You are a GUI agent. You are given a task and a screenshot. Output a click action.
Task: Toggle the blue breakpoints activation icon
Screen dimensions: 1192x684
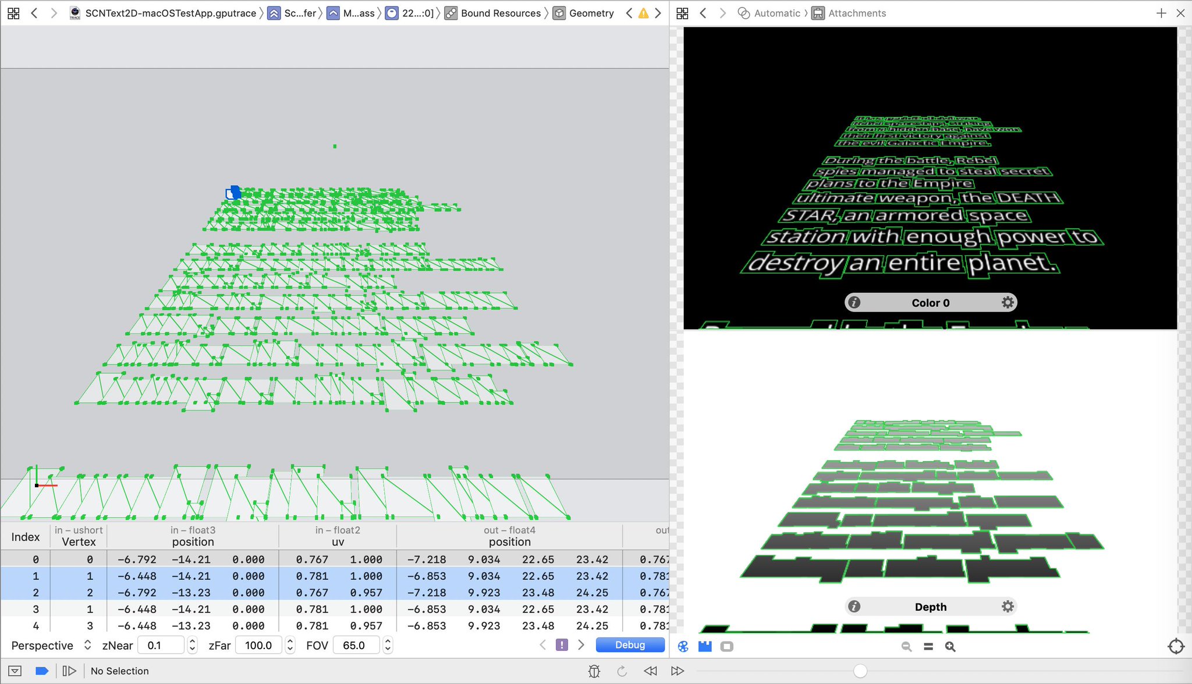41,671
